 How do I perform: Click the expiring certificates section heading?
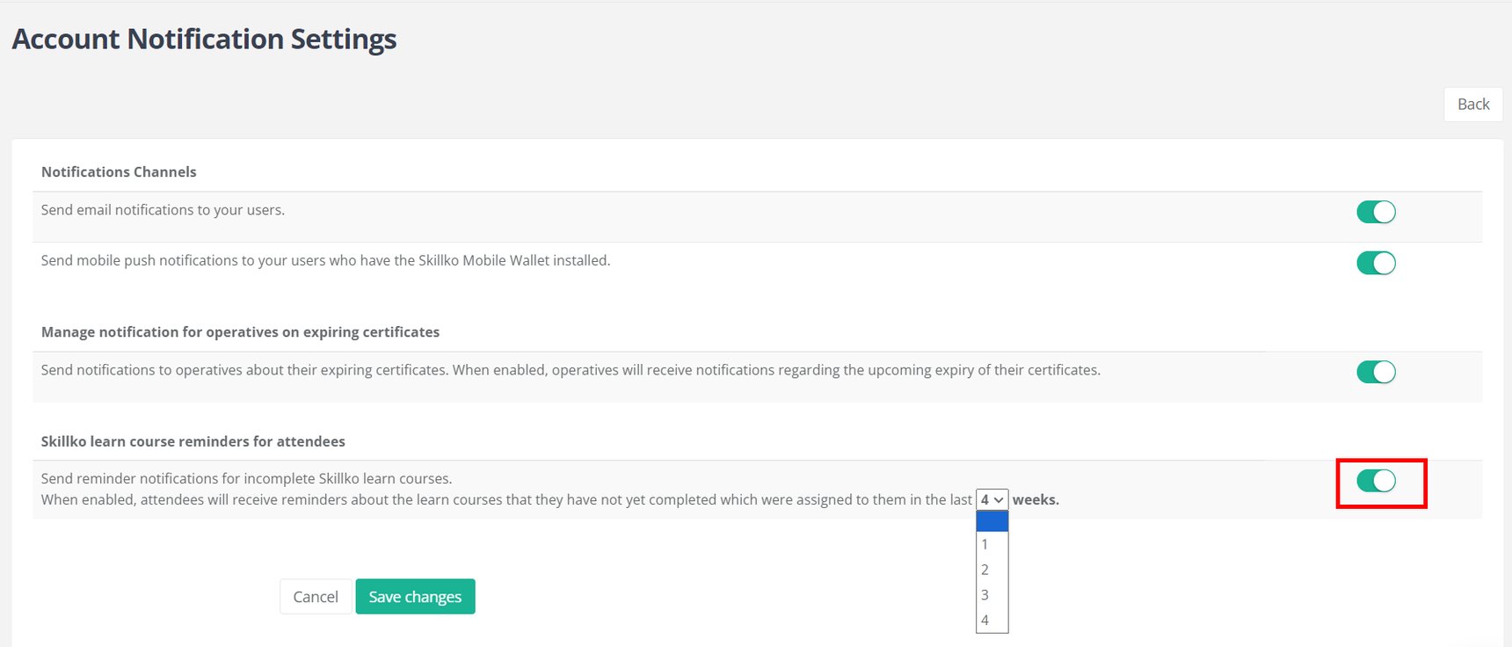pos(240,332)
